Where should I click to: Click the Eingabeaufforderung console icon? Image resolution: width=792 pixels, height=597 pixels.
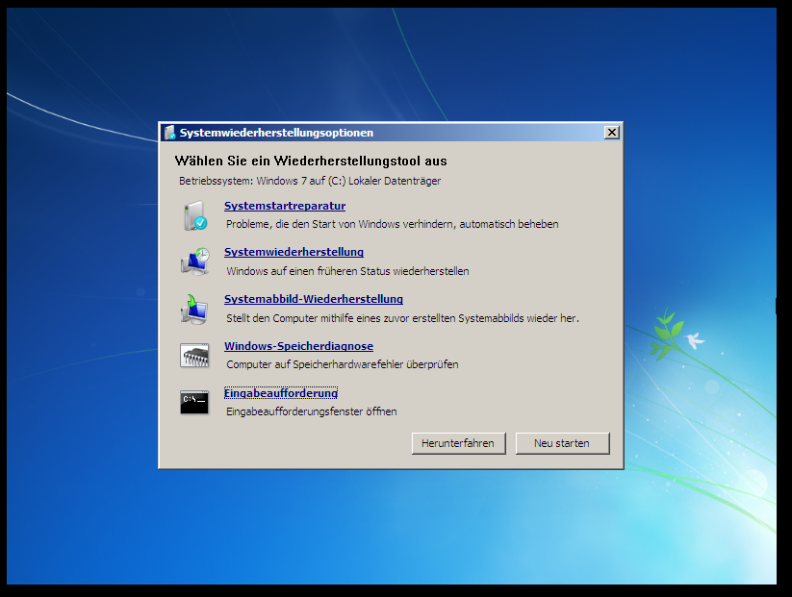click(194, 402)
